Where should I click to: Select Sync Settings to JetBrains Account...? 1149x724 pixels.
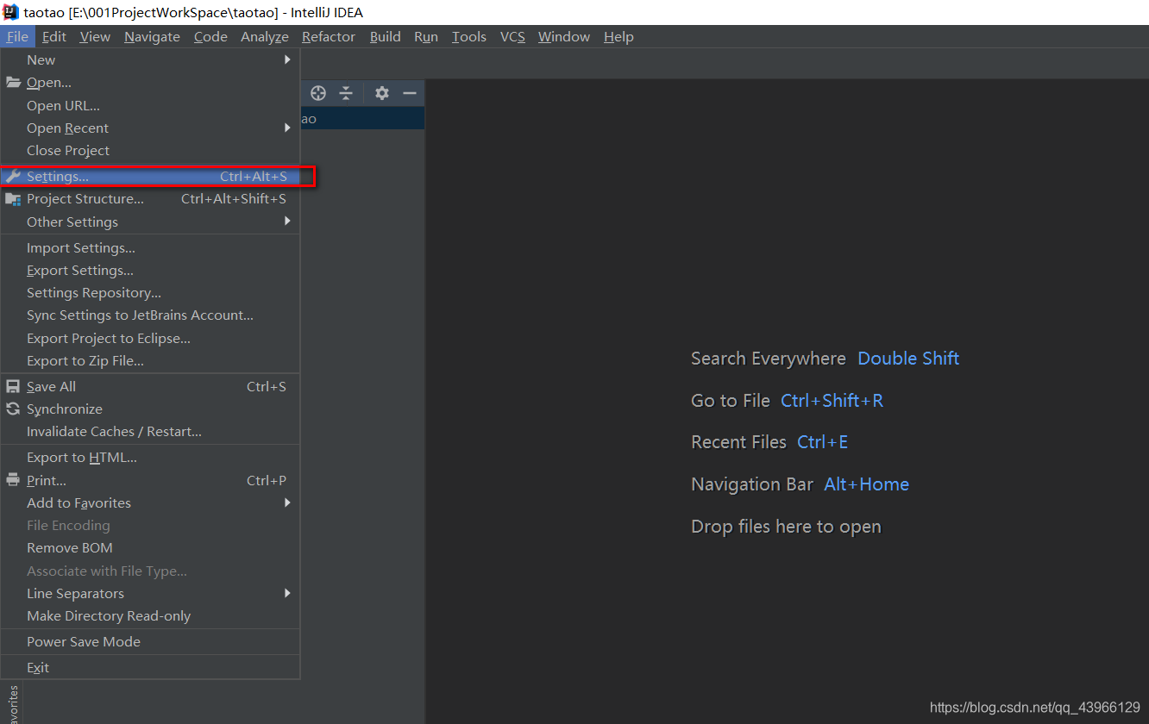pyautogui.click(x=150, y=315)
